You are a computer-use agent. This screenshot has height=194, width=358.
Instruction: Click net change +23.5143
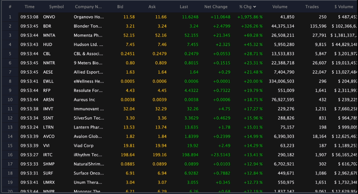(x=220, y=155)
